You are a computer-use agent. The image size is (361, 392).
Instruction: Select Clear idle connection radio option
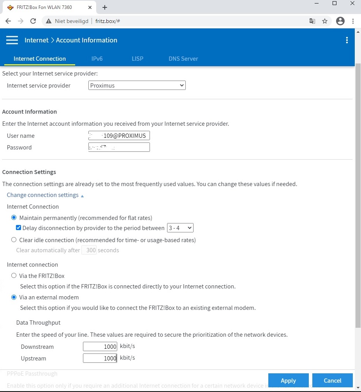coord(14,240)
